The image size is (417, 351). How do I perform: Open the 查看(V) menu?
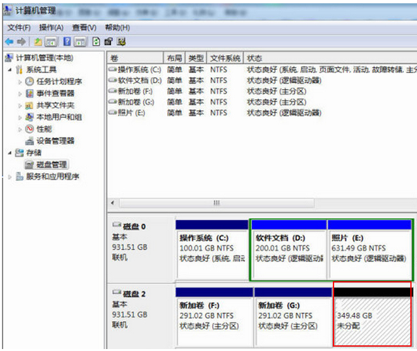click(x=84, y=27)
